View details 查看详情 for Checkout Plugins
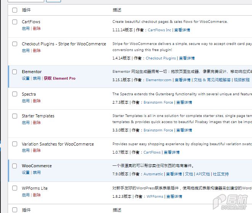This screenshot has height=213, width=252. point(187,58)
